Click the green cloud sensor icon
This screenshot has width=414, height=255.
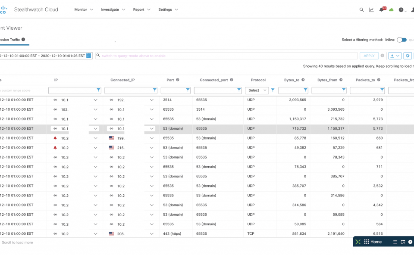tap(391, 10)
